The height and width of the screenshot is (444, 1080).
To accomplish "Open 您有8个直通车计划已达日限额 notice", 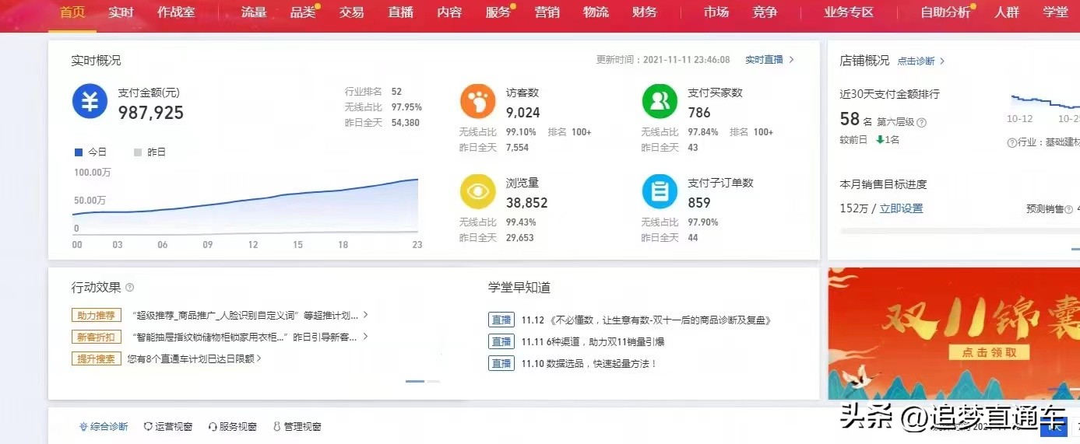I will 195,359.
